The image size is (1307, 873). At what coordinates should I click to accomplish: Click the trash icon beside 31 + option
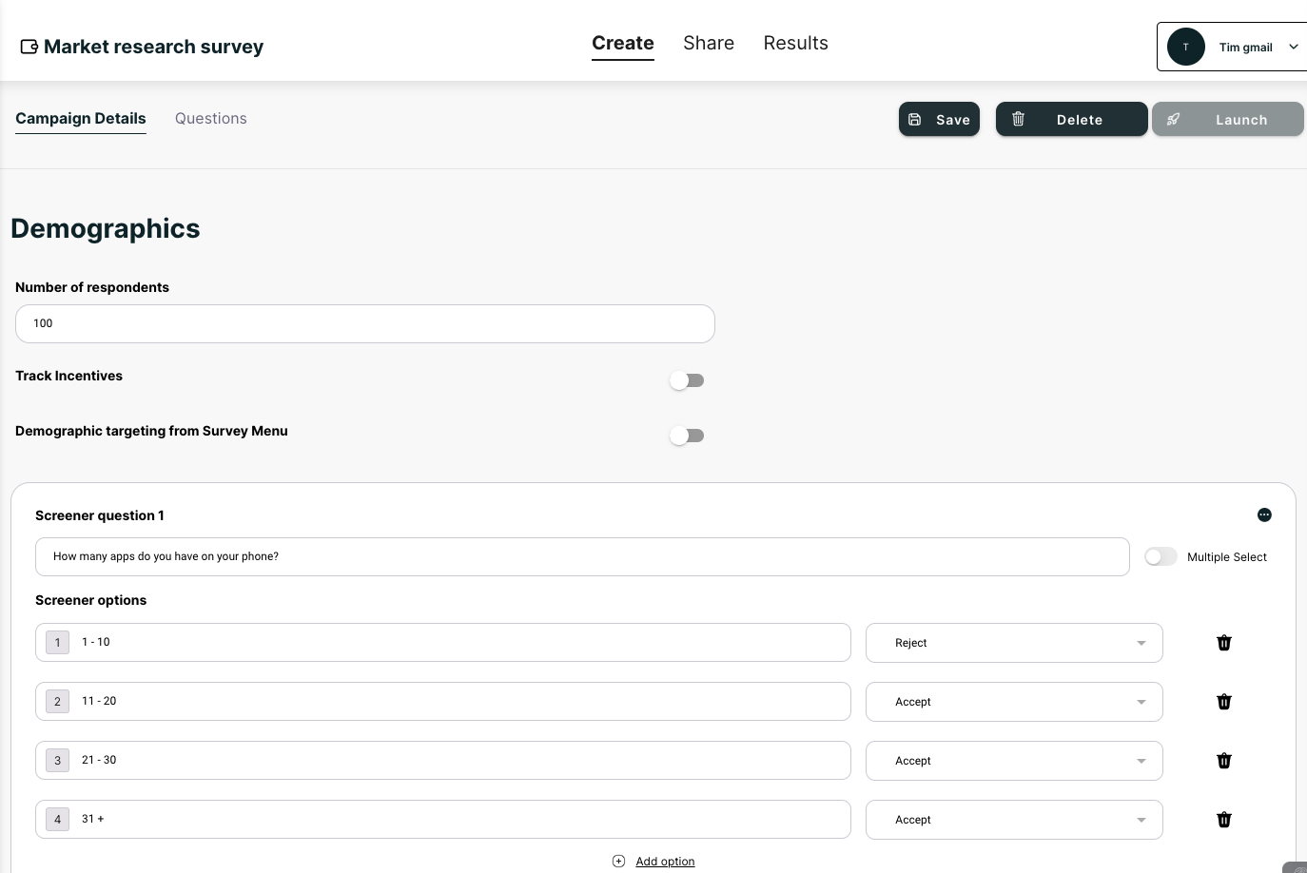[x=1224, y=820]
